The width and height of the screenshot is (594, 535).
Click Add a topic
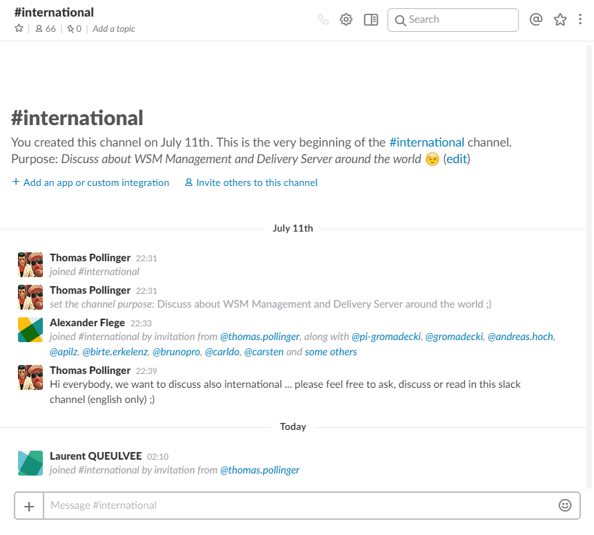click(x=114, y=29)
